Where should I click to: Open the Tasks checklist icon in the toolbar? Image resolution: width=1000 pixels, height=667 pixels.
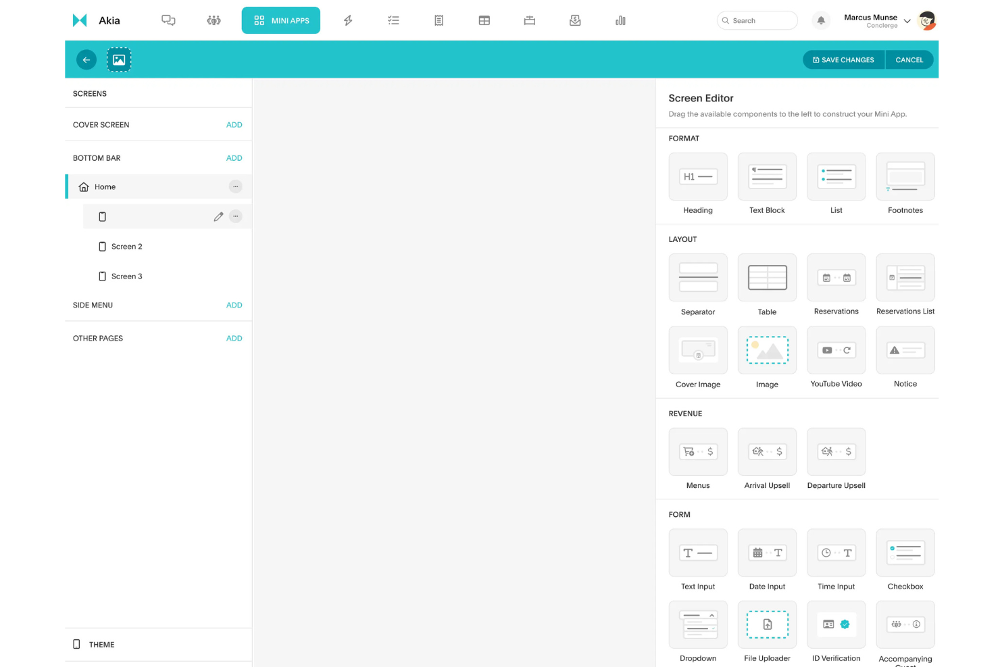click(393, 20)
